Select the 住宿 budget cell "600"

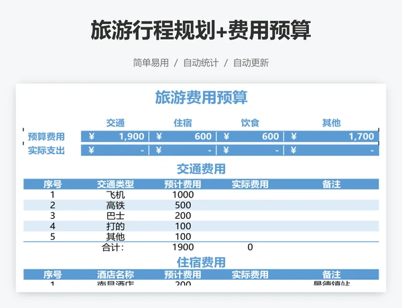[x=182, y=137]
